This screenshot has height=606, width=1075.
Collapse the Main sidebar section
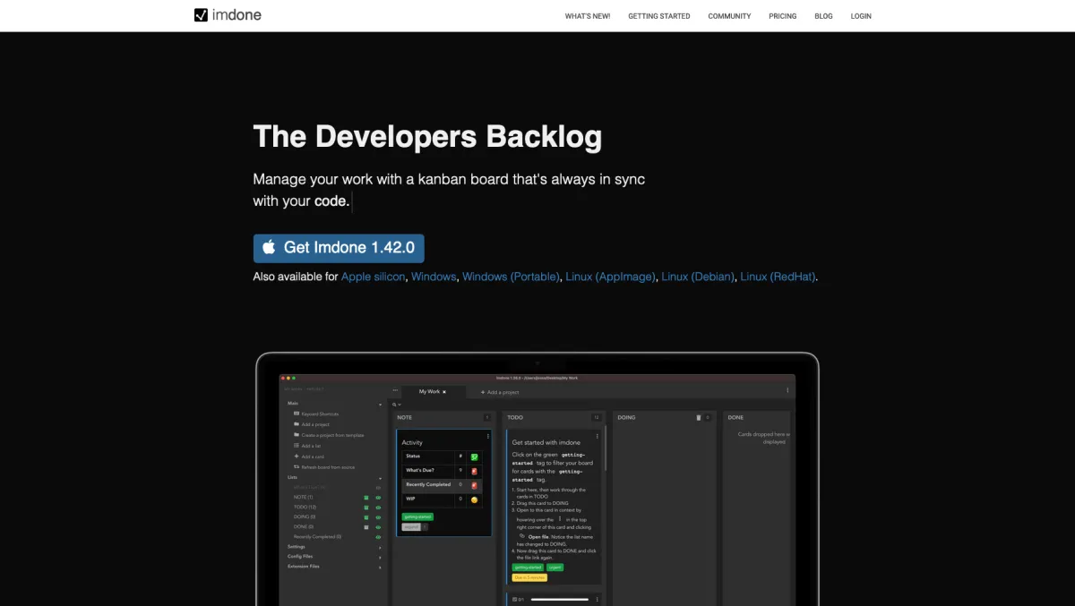(x=380, y=405)
